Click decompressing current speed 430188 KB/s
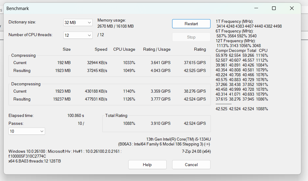Image resolution: width=308 pixels, height=181 pixels. (96, 91)
